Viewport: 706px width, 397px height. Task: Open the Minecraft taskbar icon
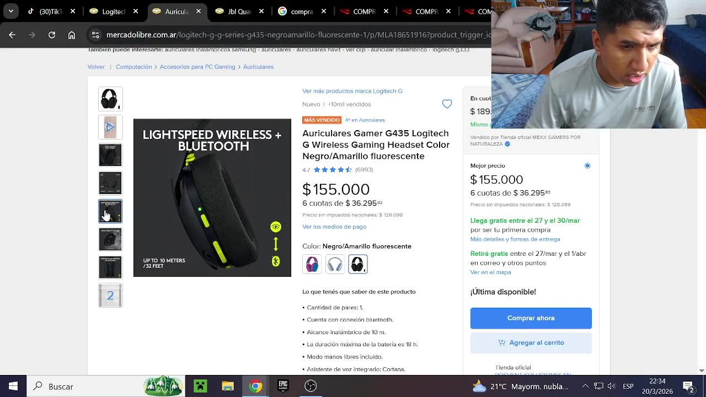point(200,387)
